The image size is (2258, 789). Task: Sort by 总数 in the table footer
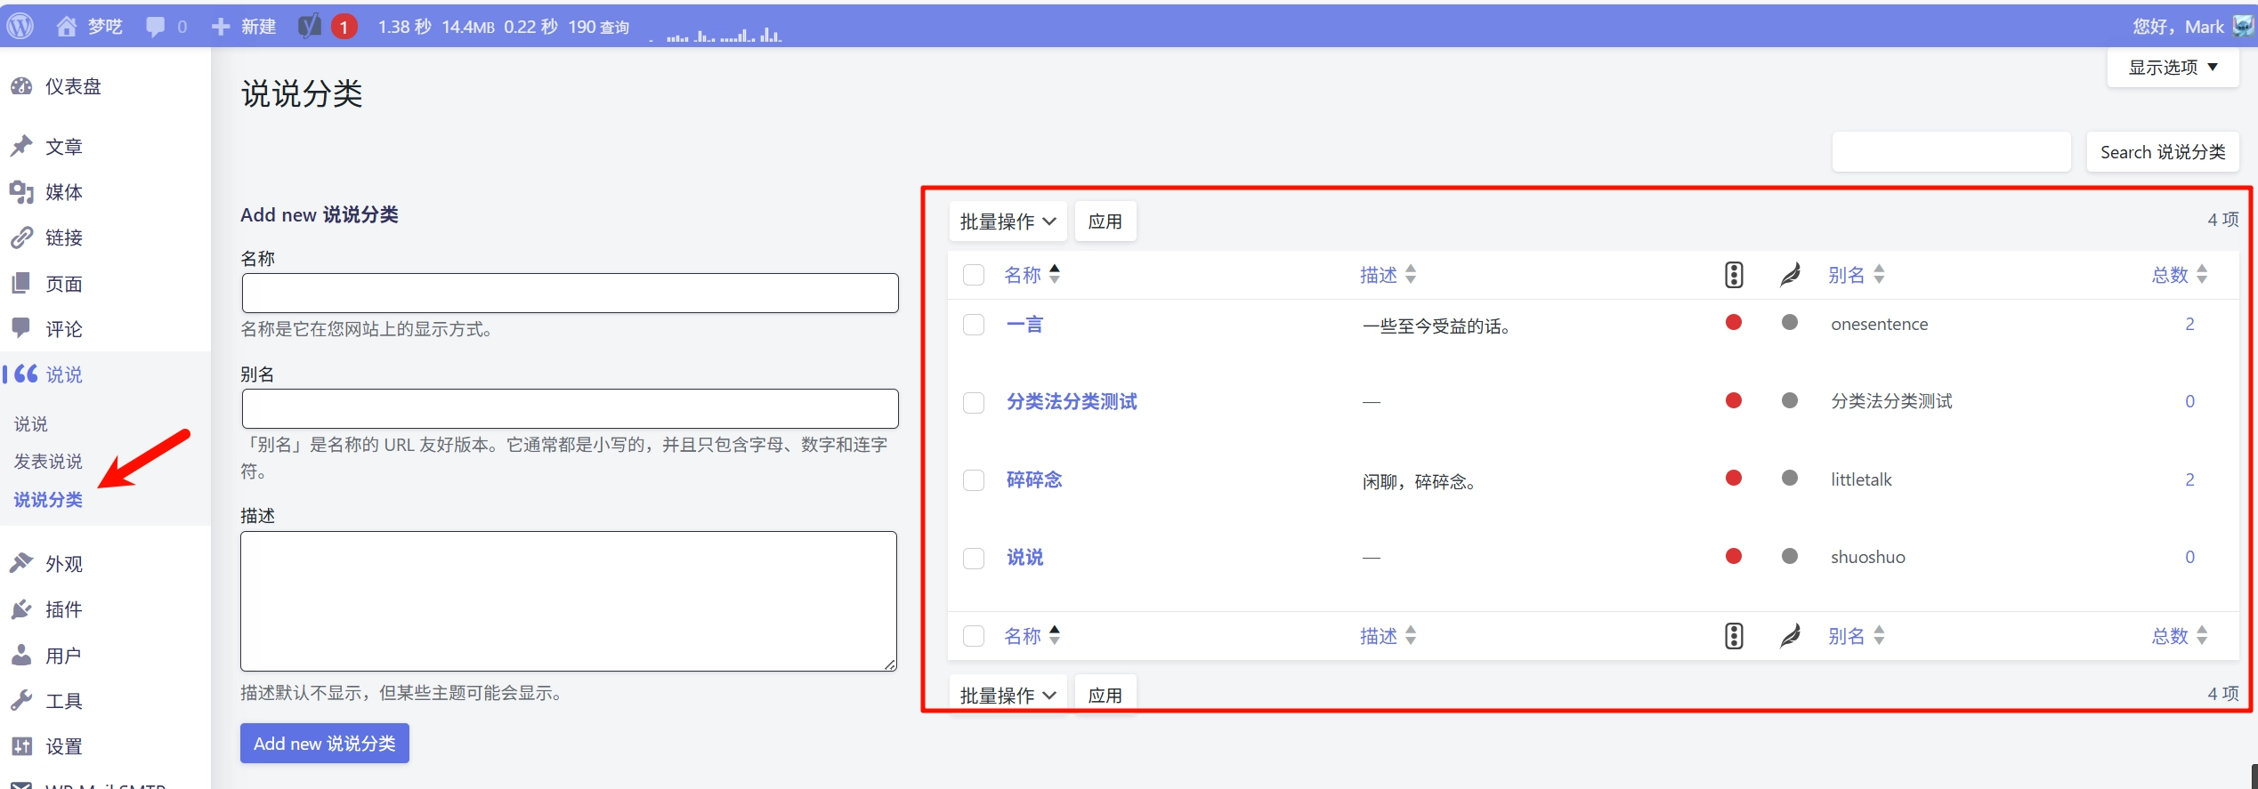coord(2180,636)
